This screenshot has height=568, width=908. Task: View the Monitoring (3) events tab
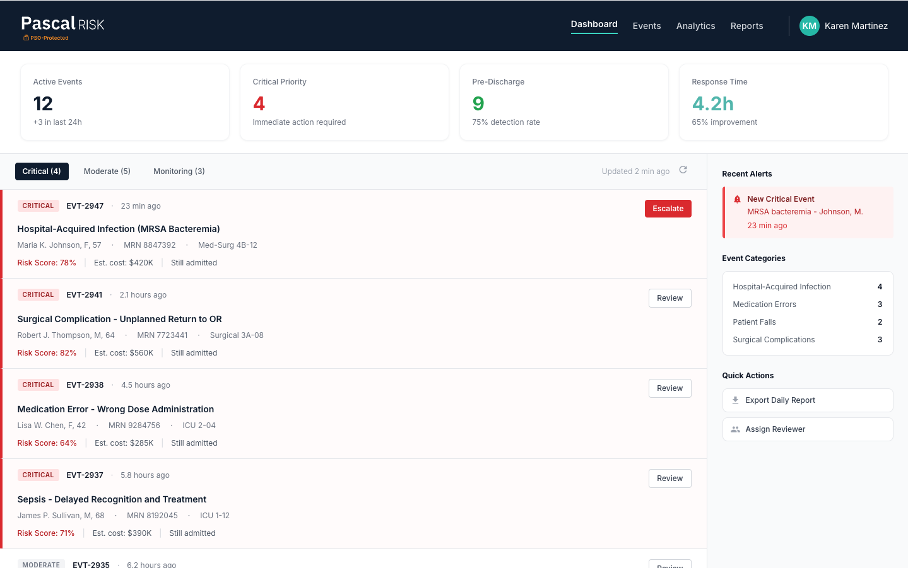click(x=179, y=171)
